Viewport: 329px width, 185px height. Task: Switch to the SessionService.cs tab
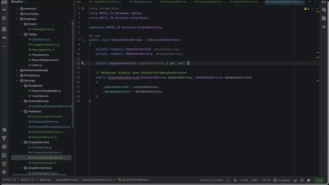coord(243,2)
